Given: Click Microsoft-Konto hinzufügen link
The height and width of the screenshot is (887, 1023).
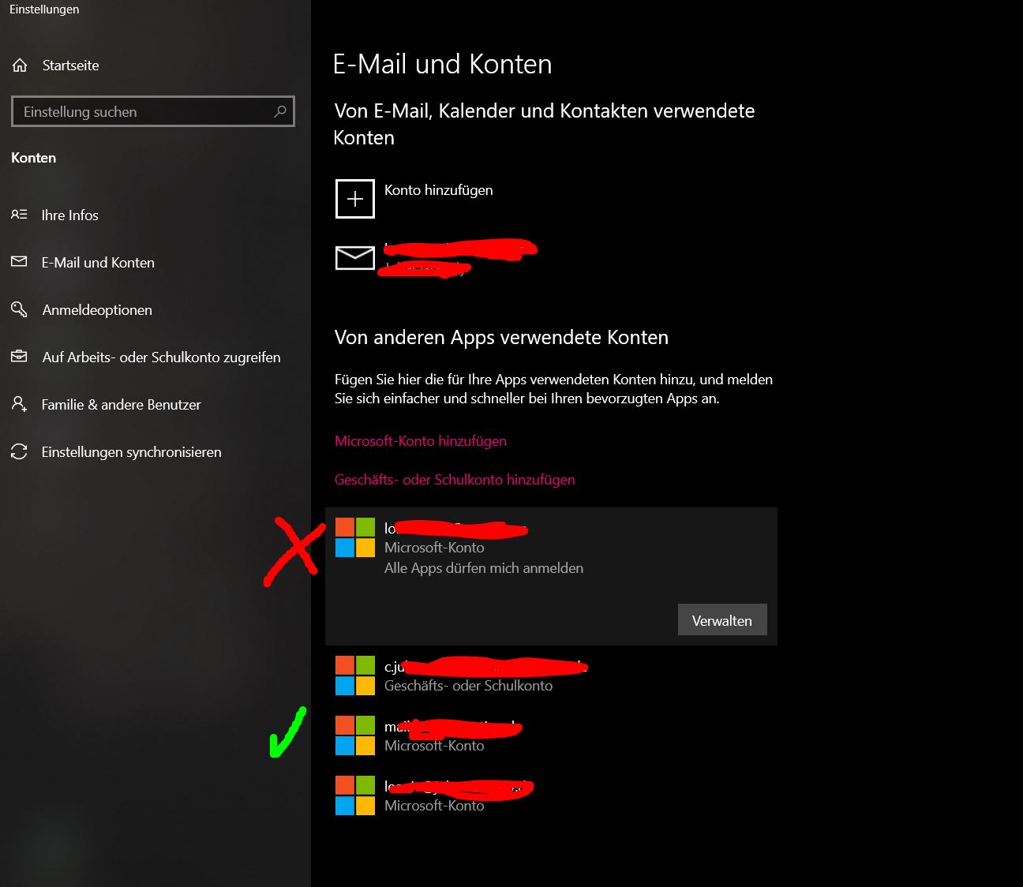Looking at the screenshot, I should click(x=421, y=441).
